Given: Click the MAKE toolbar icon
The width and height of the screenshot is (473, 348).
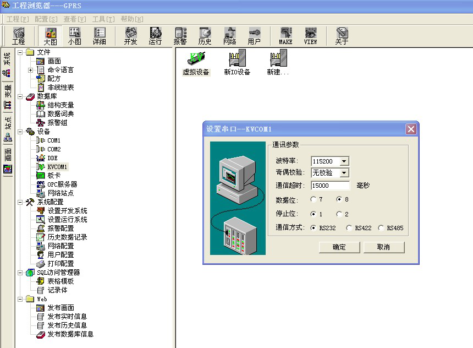Looking at the screenshot, I should [286, 35].
